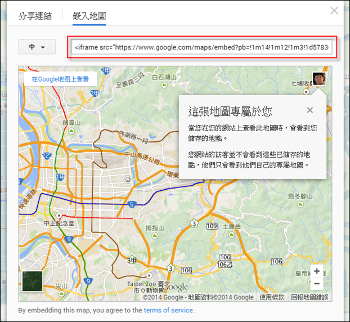Viewport: 350px width, 322px height.
Task: Click the 1甲 route shield
Action: click(x=61, y=177)
